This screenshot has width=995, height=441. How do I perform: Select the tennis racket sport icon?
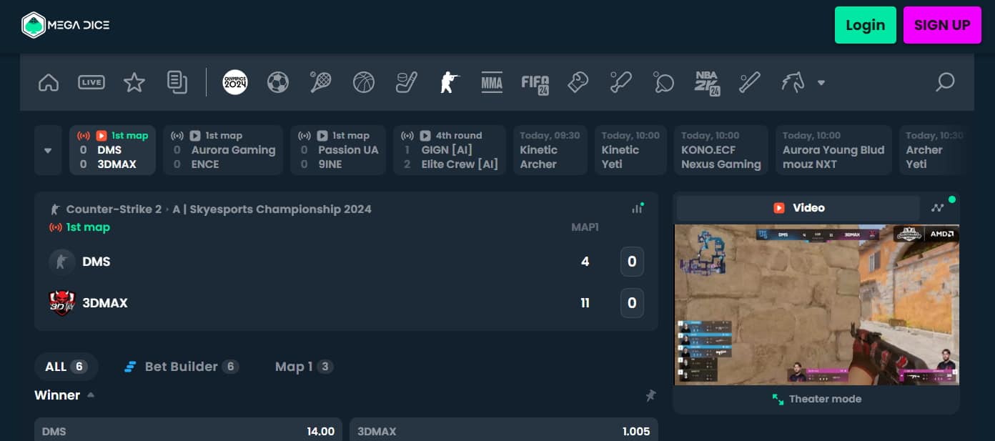(x=321, y=83)
